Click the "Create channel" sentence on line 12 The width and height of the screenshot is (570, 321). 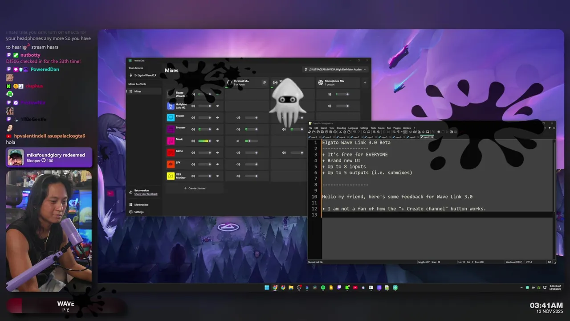404,209
